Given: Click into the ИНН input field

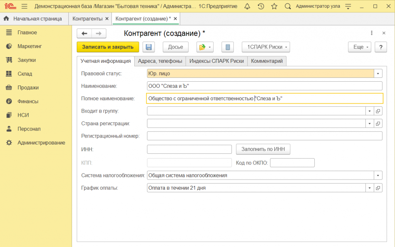Looking at the screenshot, I should click(x=189, y=149).
